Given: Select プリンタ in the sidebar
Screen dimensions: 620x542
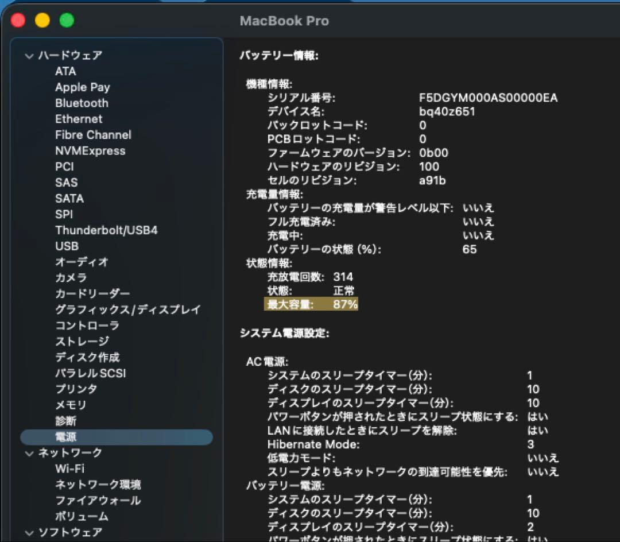Looking at the screenshot, I should point(76,389).
